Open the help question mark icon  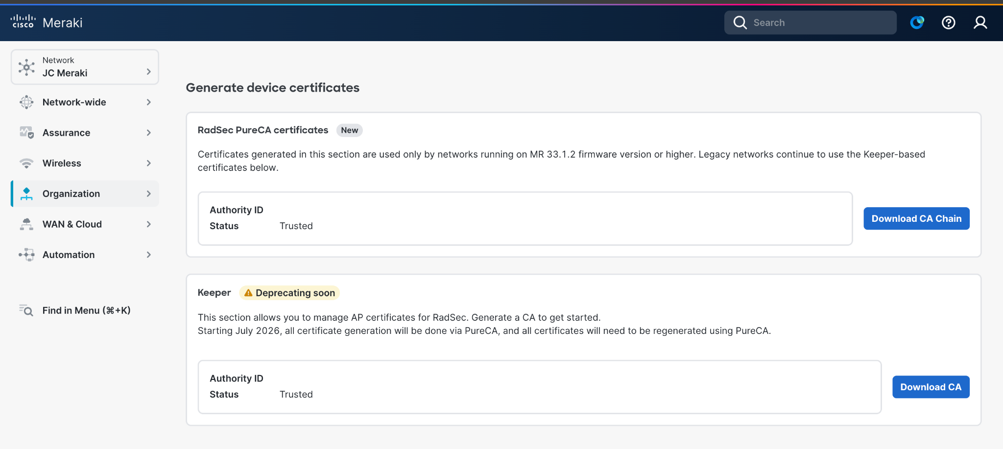pos(949,23)
